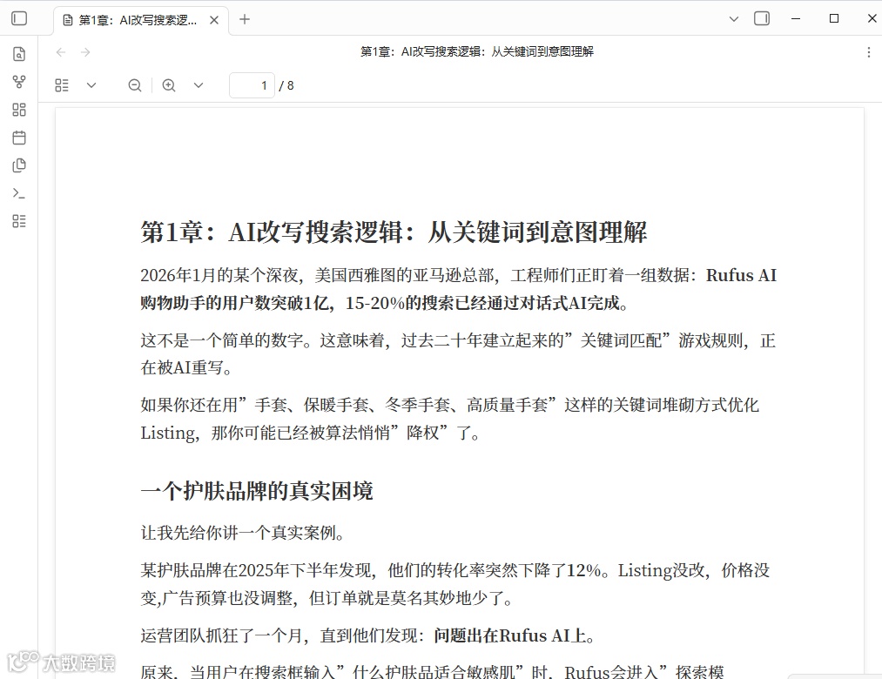Viewport: 882px width, 679px height.
Task: Click the document title in header
Action: (477, 51)
